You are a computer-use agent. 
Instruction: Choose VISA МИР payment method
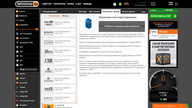pos(59,23)
